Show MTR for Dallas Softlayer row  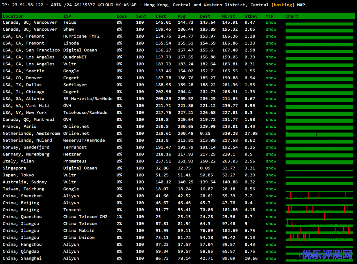(x=271, y=85)
